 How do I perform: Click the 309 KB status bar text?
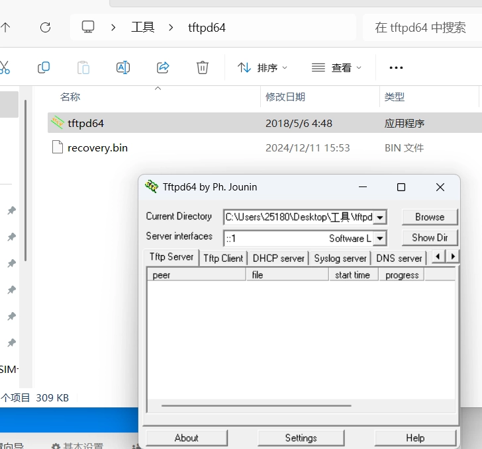point(52,398)
